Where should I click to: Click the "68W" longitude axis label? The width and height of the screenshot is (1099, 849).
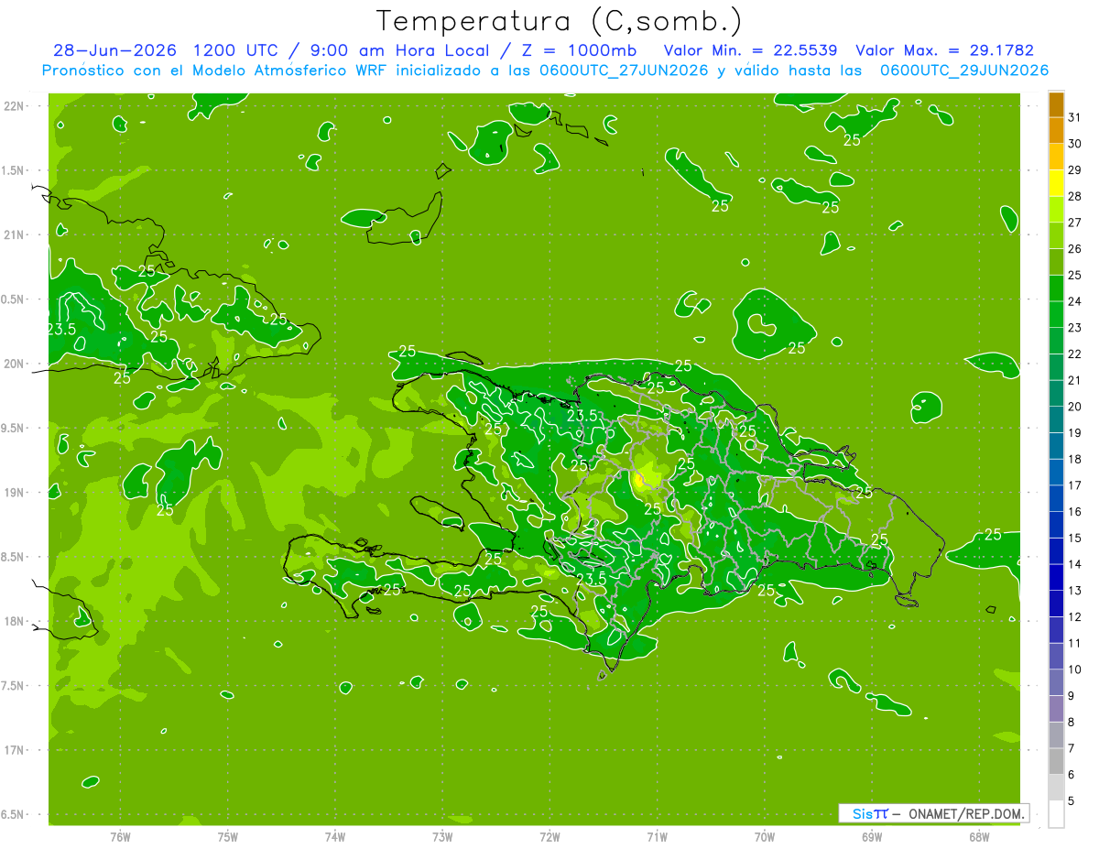[x=979, y=837]
